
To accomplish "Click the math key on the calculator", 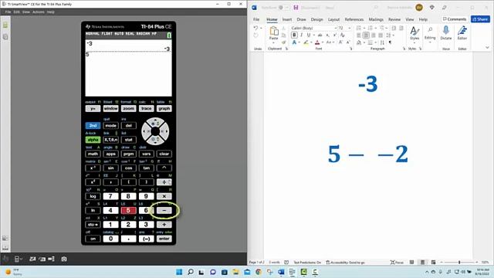I will [93, 154].
